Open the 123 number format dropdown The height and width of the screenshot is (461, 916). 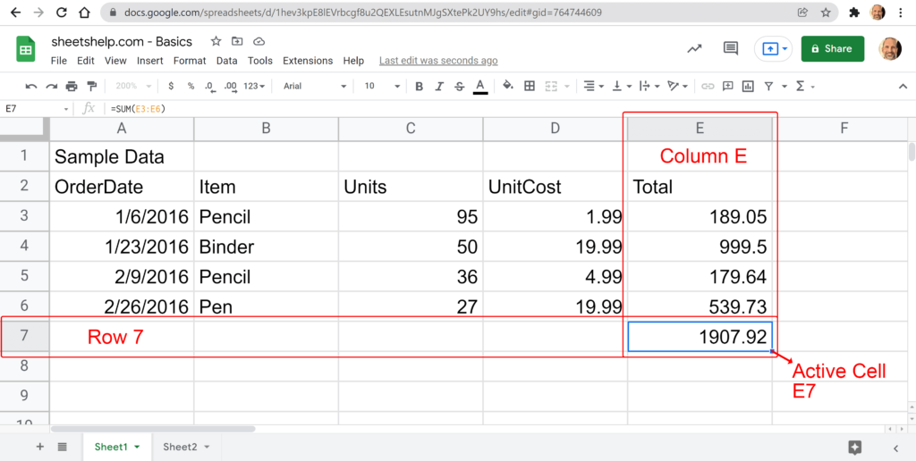[x=254, y=87]
